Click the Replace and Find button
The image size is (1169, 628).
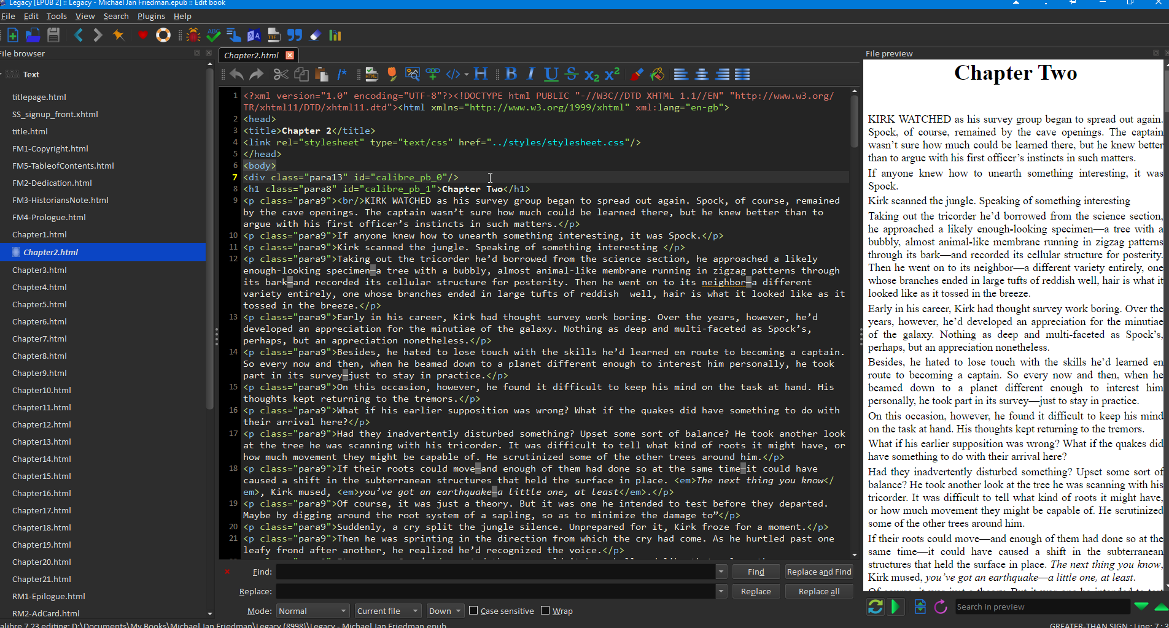coord(818,572)
